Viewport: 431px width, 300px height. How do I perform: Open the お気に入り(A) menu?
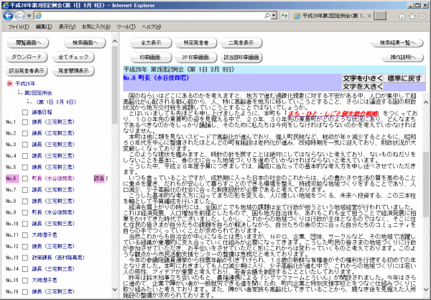pos(96,27)
